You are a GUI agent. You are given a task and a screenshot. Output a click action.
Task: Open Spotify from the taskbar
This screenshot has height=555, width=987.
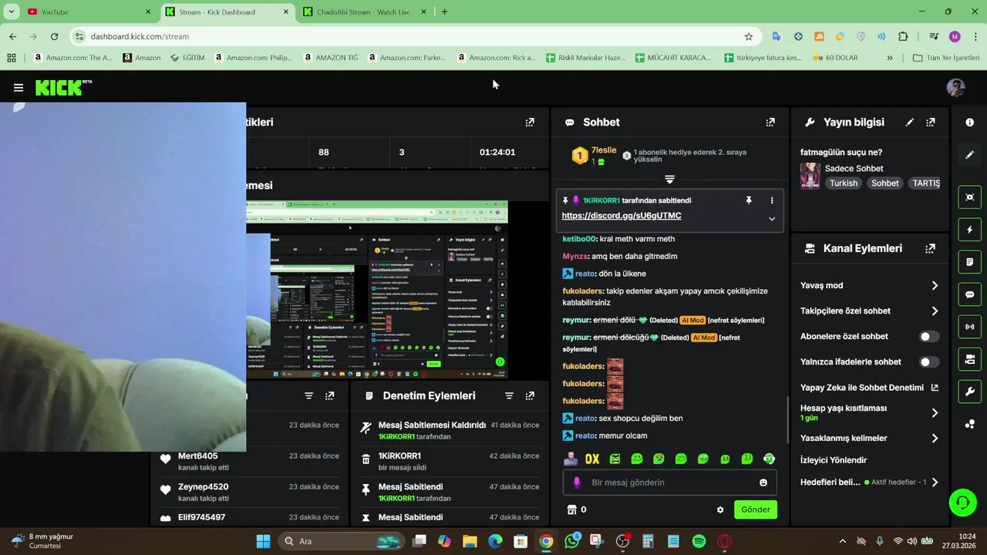pos(699,541)
